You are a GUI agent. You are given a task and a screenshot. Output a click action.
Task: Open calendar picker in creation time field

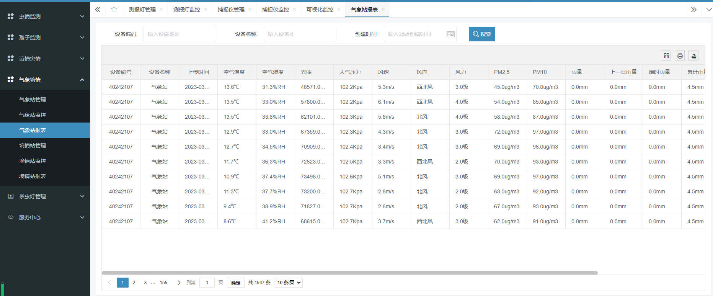(450, 34)
